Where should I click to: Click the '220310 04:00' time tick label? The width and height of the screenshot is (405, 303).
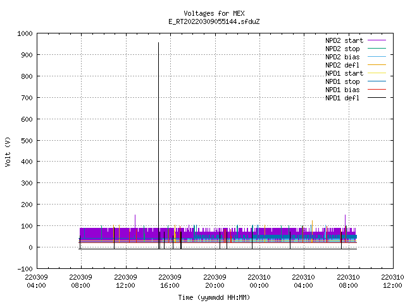click(x=304, y=282)
